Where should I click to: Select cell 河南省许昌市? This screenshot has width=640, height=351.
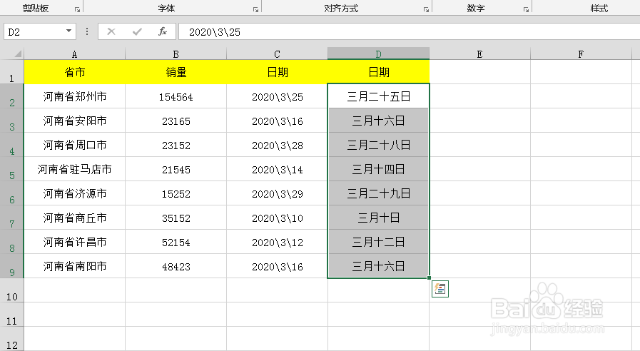point(74,242)
